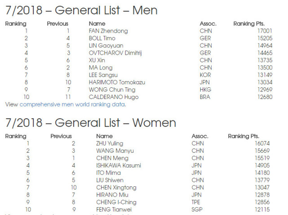Click on MA Long in men's list
The height and width of the screenshot is (215, 288).
[x=101, y=68]
